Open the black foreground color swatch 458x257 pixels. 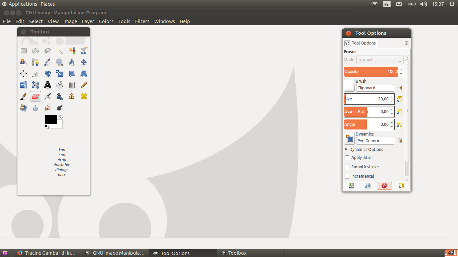[x=51, y=119]
